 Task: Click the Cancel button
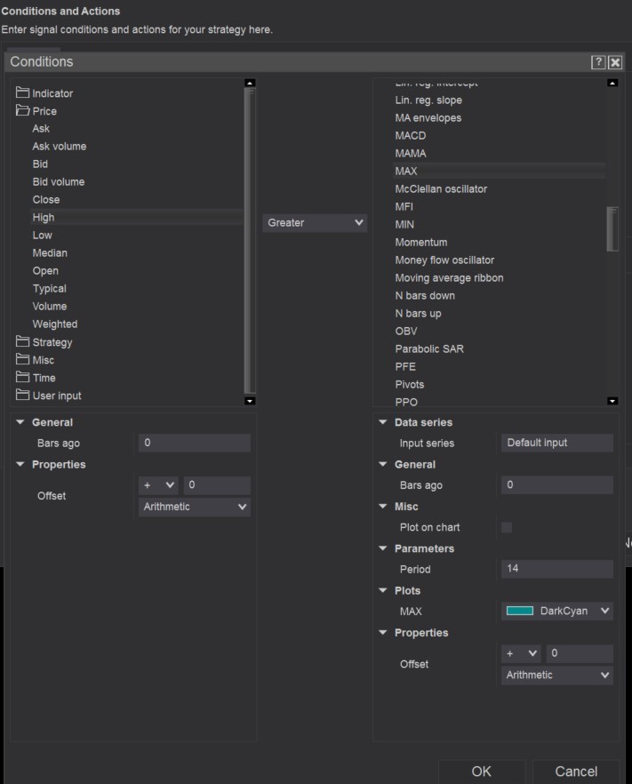click(576, 772)
